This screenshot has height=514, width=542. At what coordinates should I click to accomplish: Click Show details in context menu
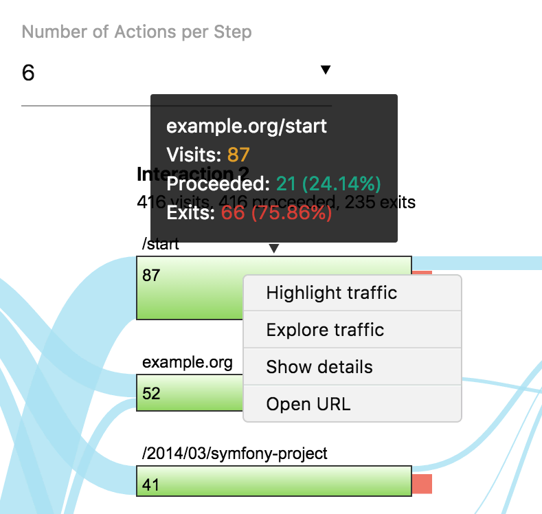click(319, 367)
